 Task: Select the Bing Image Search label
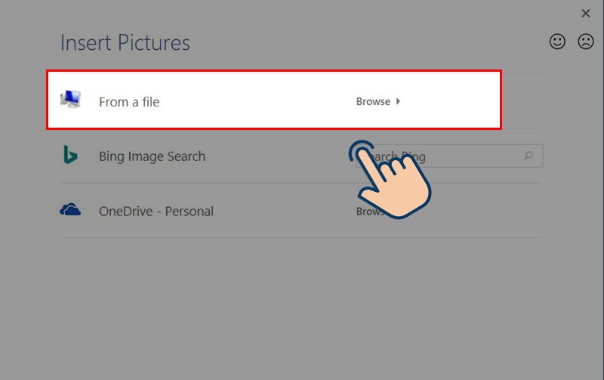pyautogui.click(x=153, y=156)
